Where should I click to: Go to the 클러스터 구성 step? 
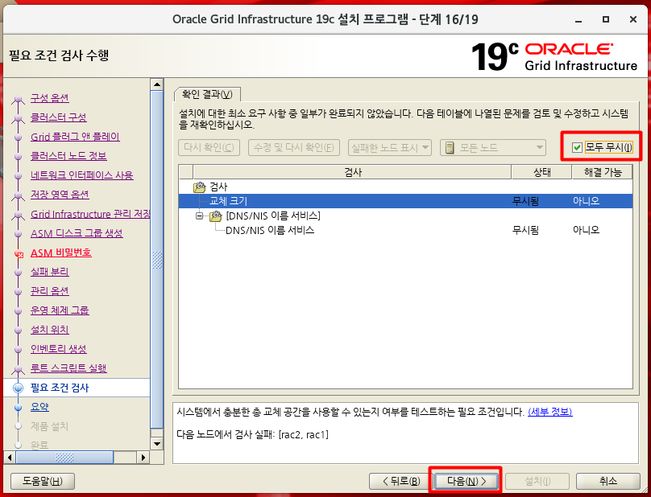coord(59,117)
